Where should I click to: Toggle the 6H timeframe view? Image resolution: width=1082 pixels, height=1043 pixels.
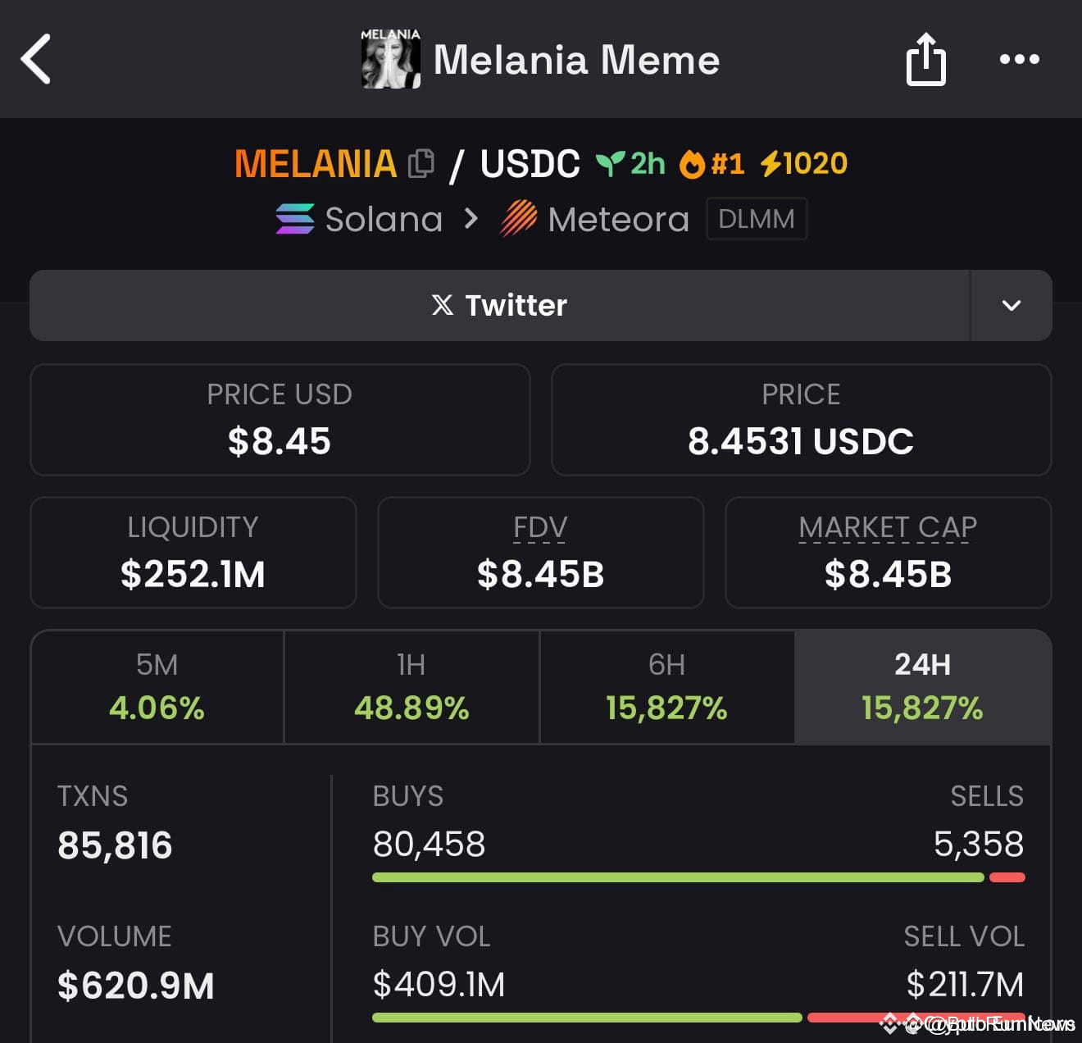[666, 687]
